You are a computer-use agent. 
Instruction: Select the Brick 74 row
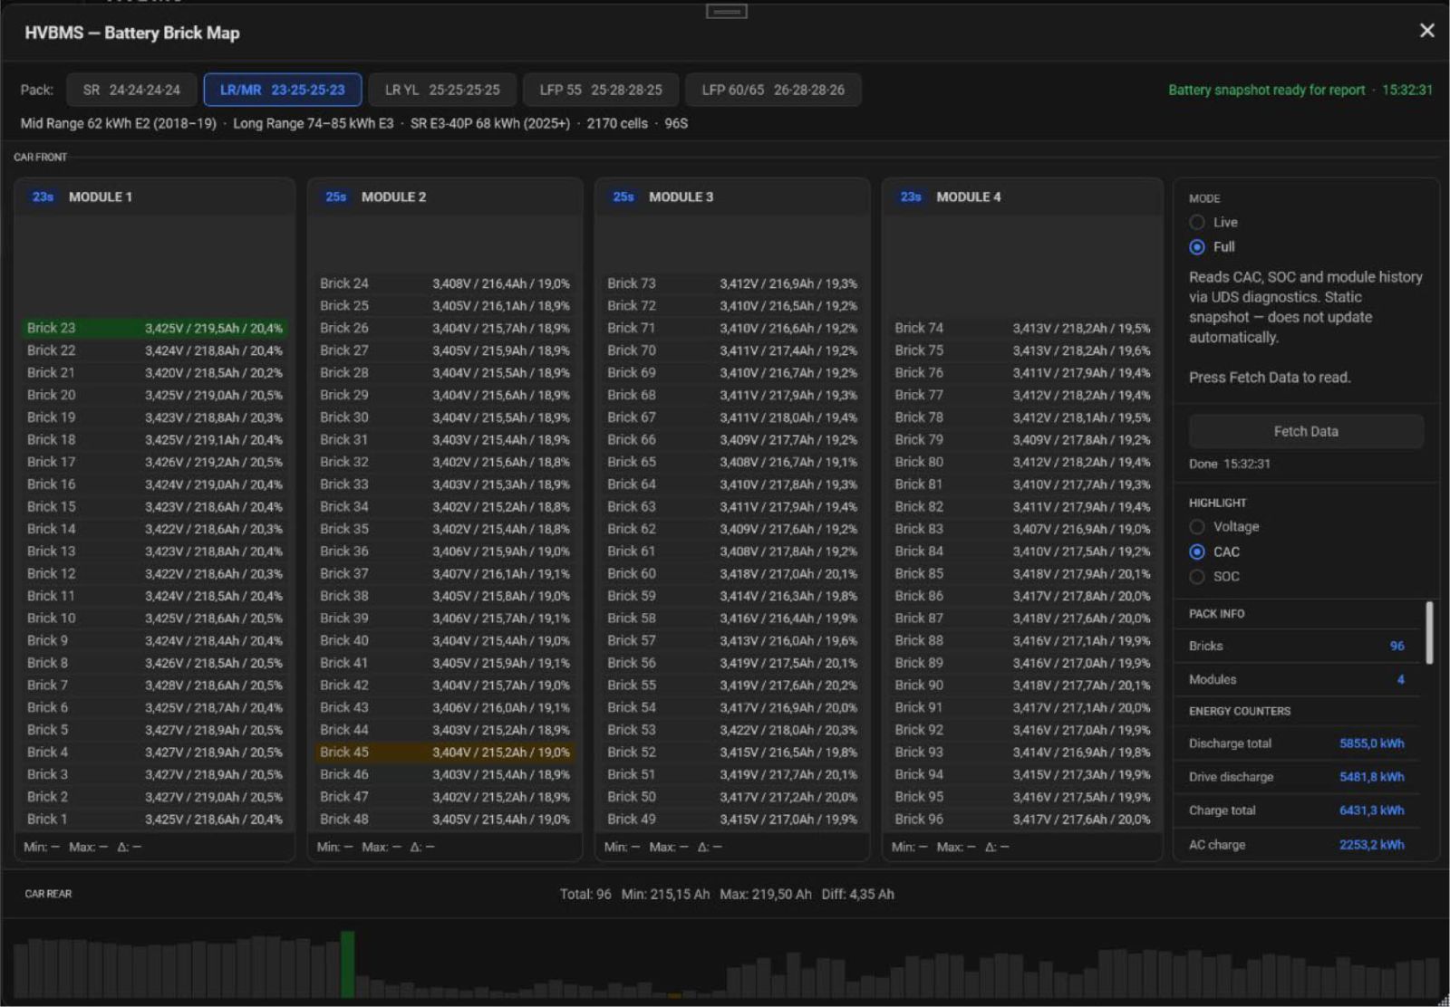tap(1022, 328)
